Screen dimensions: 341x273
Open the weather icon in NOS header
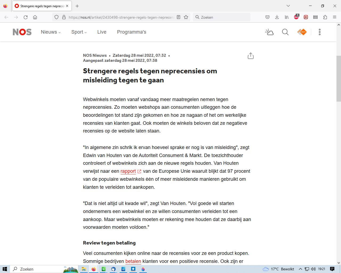click(x=269, y=32)
